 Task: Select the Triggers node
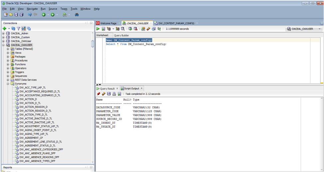(19, 72)
